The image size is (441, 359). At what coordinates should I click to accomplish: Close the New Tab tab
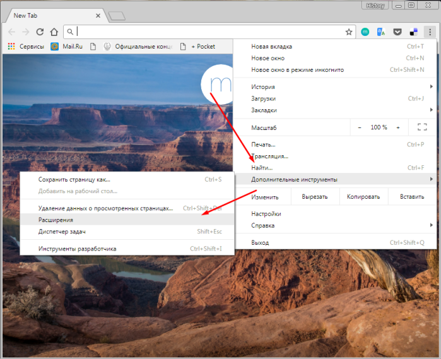(98, 16)
